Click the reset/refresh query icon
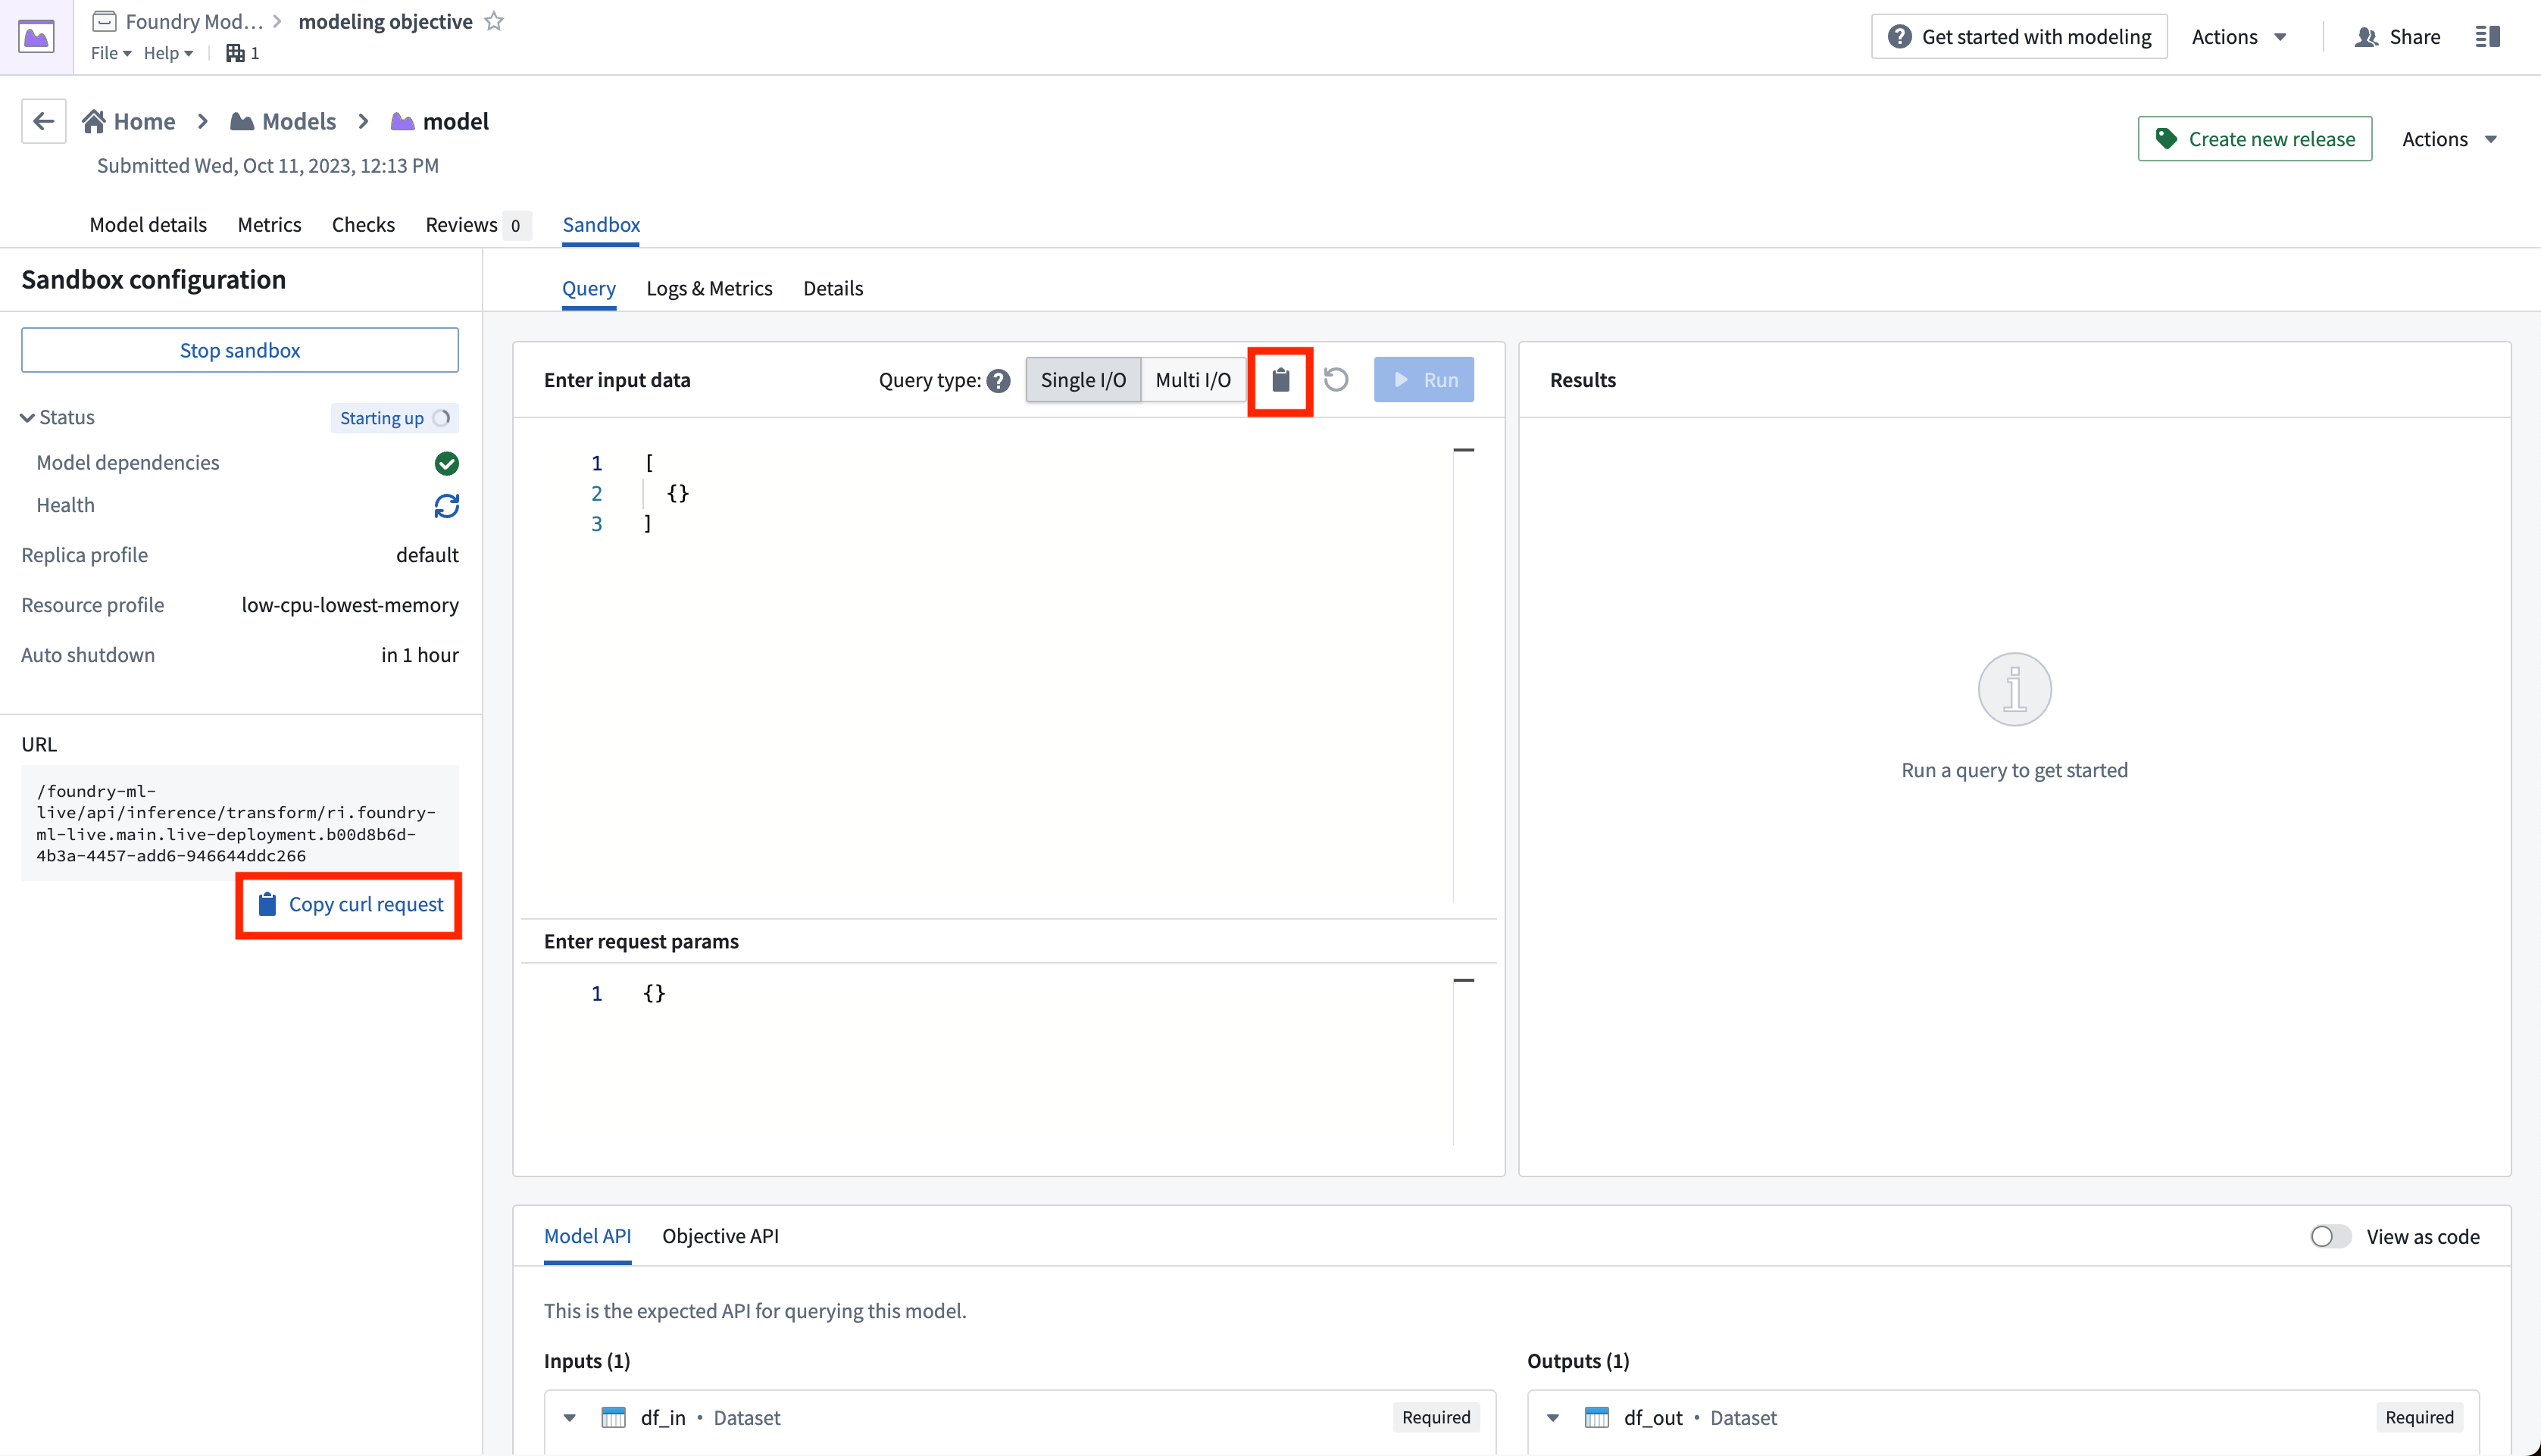Screen dimensions: 2541x1456 [1337, 380]
